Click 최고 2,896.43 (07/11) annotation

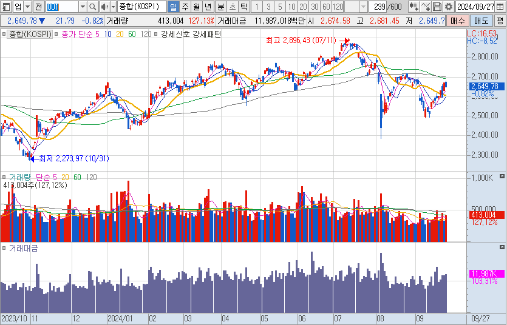[301, 41]
